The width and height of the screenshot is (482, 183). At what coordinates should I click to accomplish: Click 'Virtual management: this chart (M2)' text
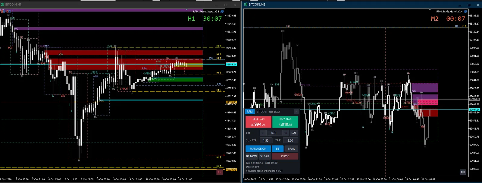tap(264, 171)
